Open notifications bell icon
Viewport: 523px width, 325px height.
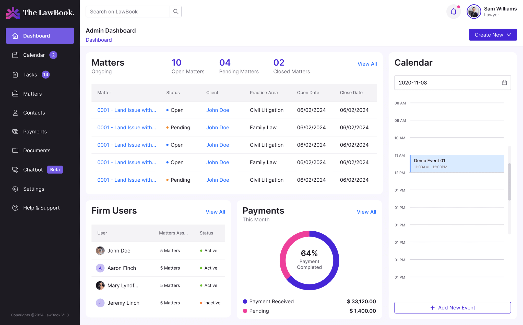(454, 11)
